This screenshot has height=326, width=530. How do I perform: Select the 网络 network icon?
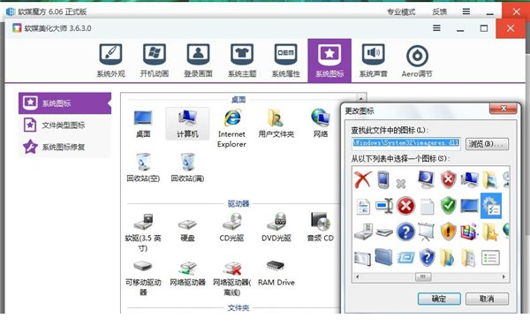click(321, 124)
